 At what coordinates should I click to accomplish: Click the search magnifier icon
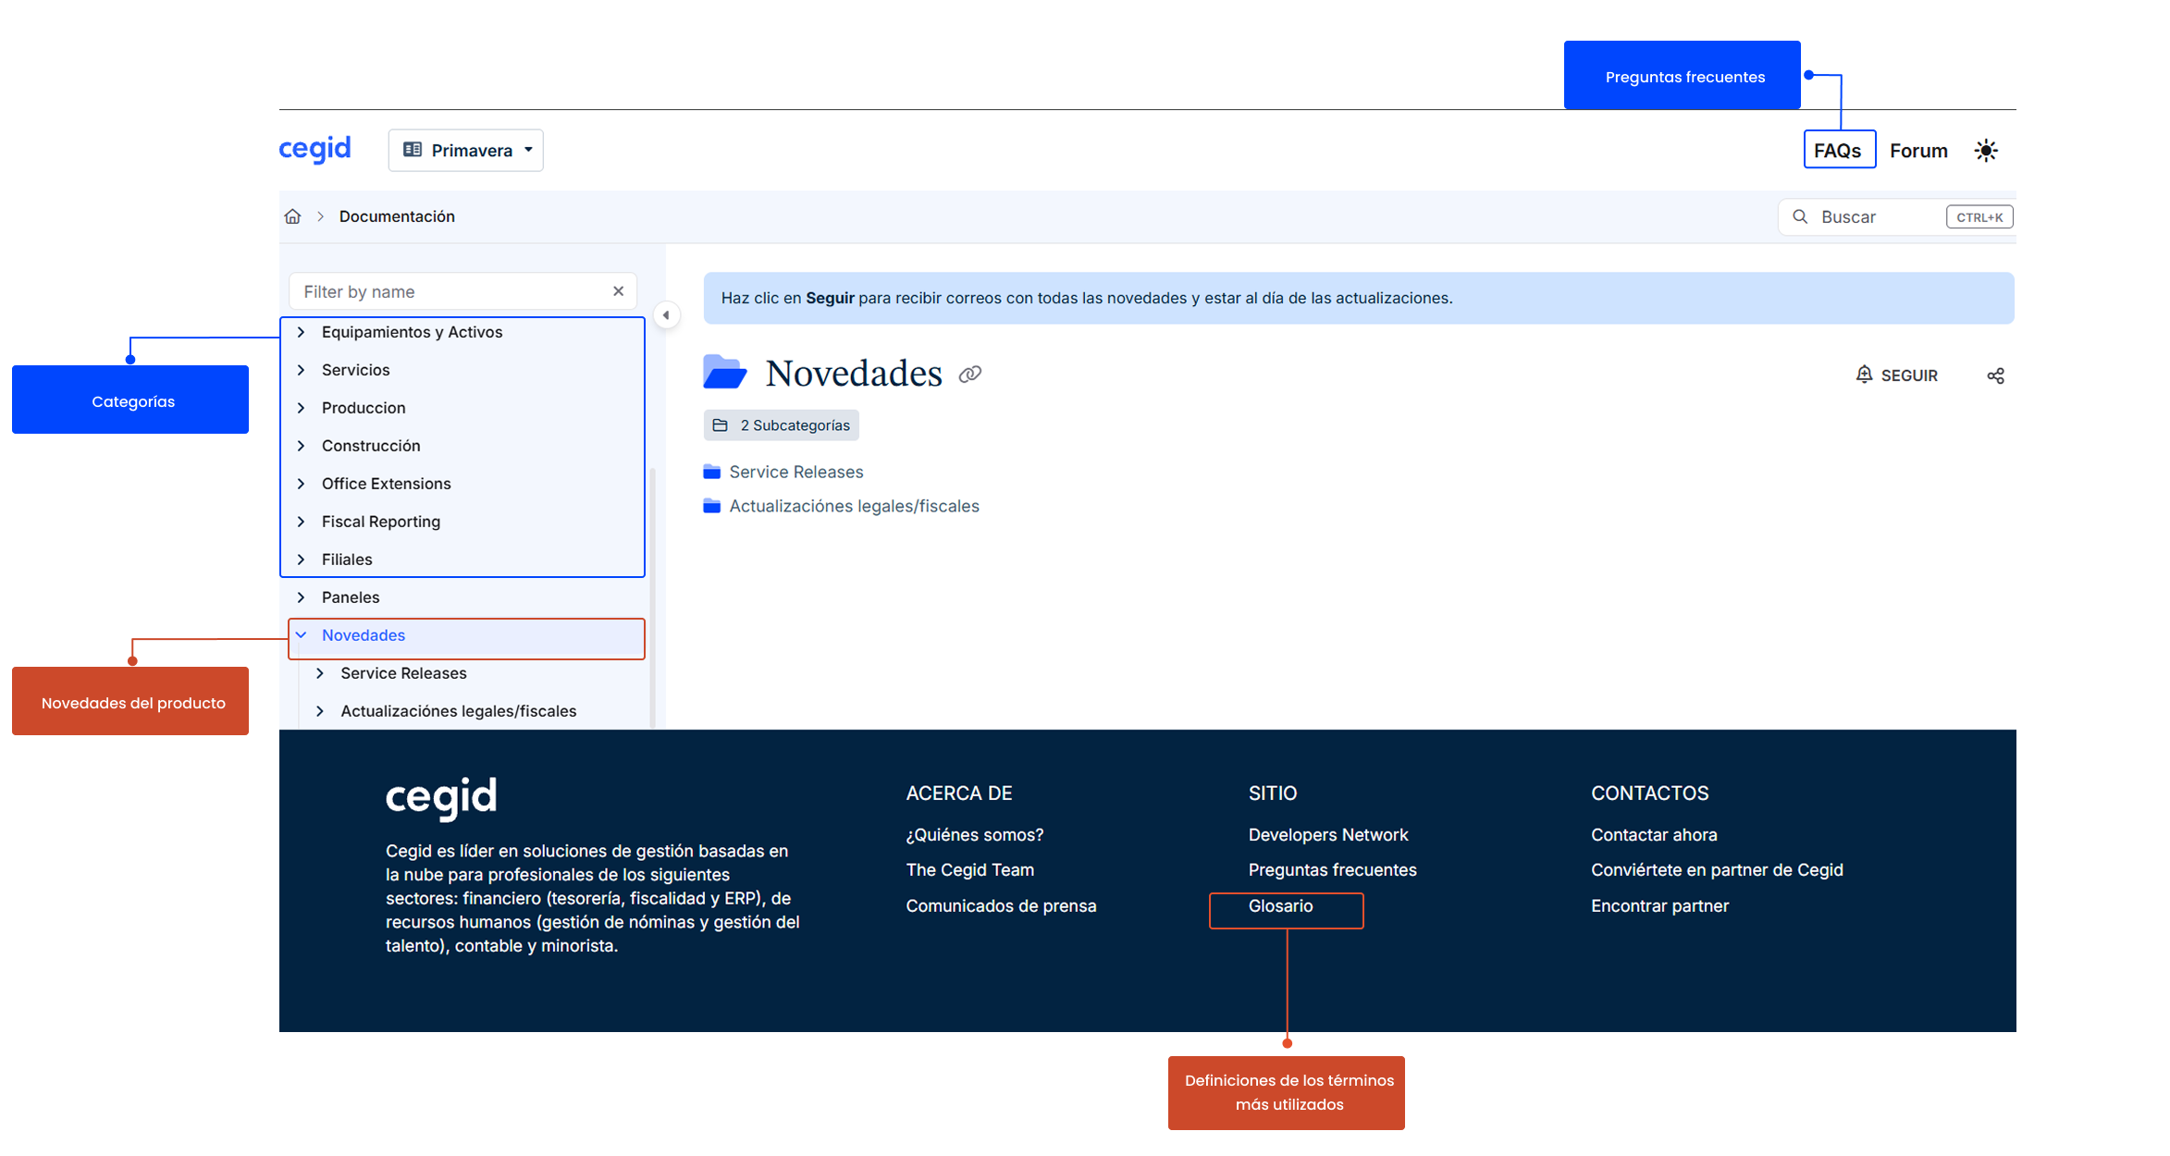pos(1800,216)
